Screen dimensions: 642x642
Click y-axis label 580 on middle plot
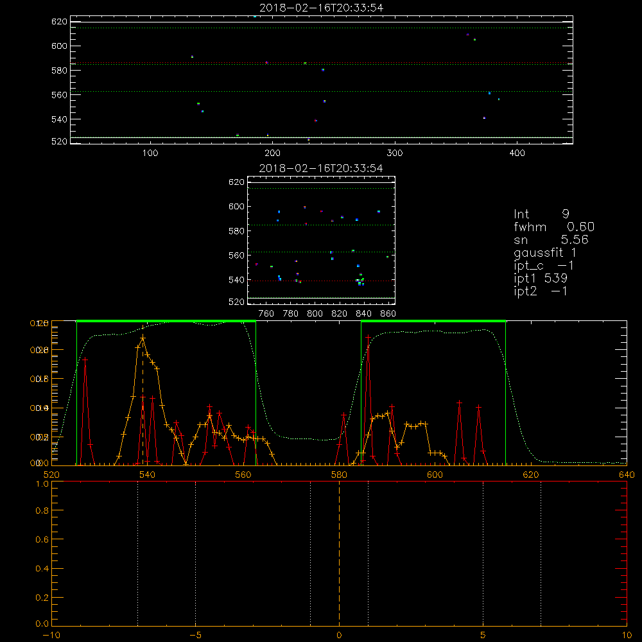(236, 231)
